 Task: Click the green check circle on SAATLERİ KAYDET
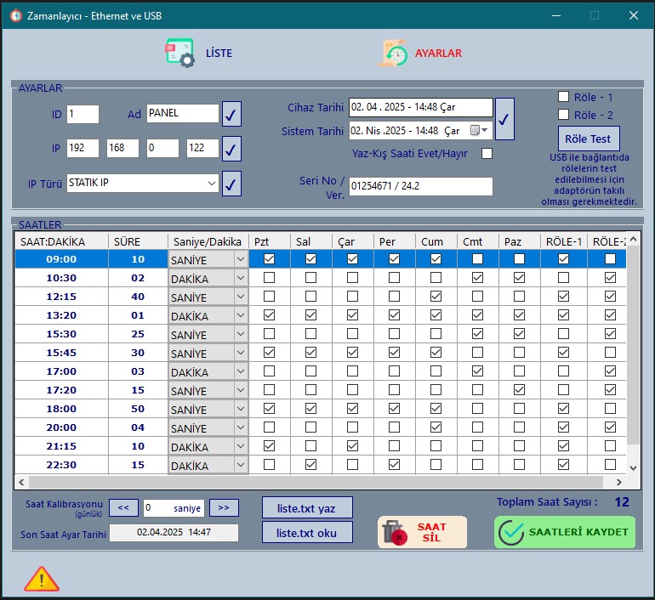(511, 532)
